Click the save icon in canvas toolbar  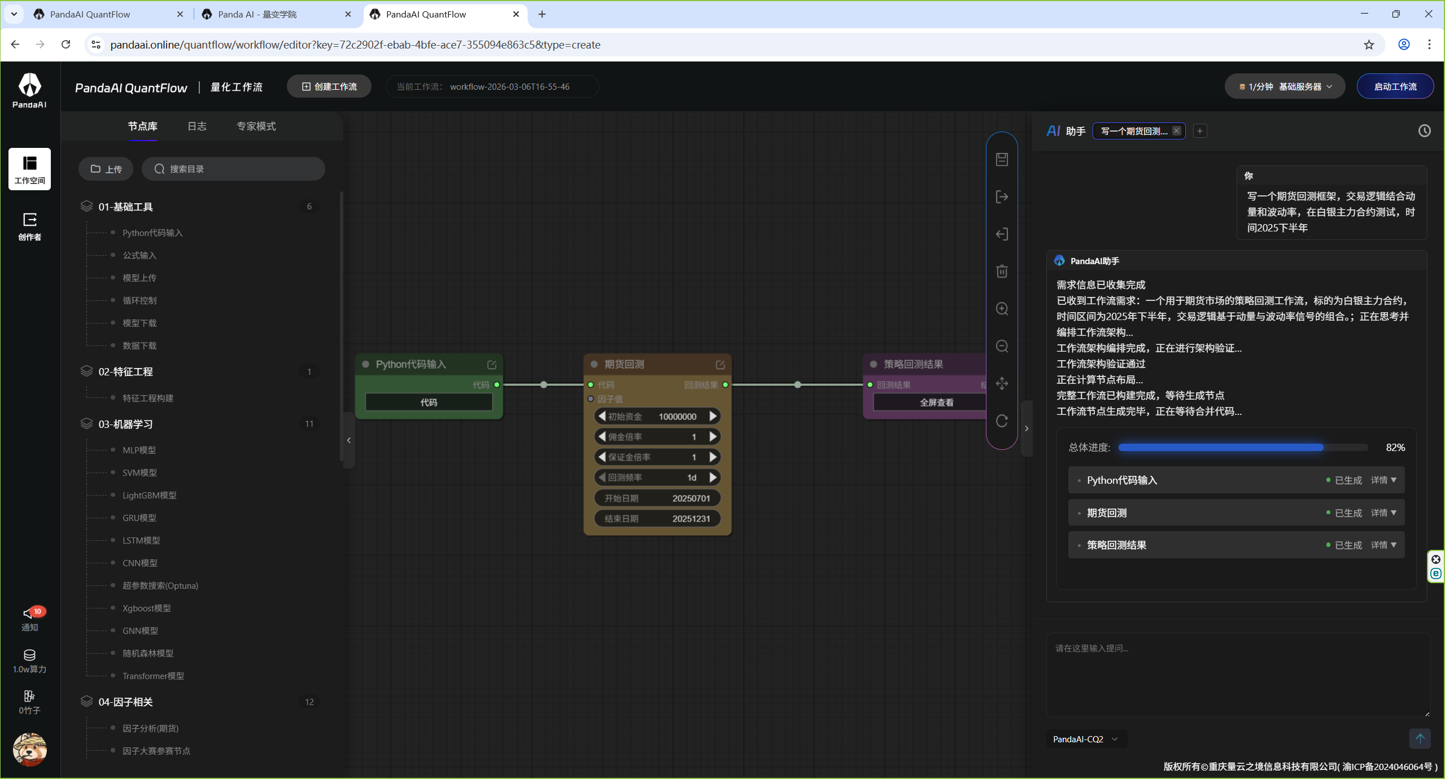click(1002, 159)
